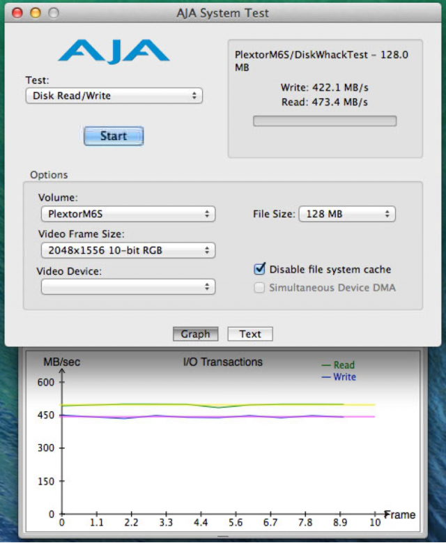
Task: Open the Volume PlextorM6S dropdown
Action: click(128, 214)
